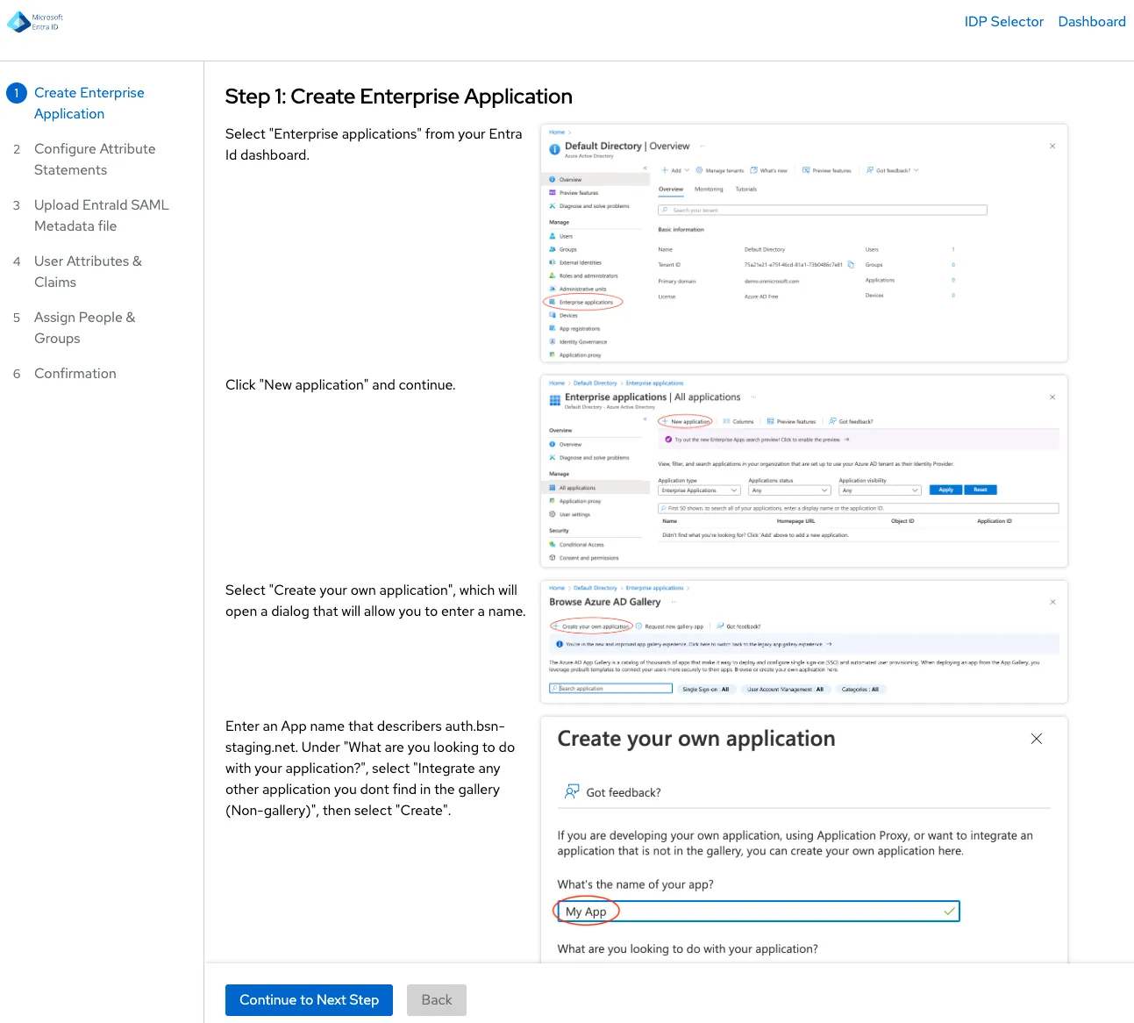The width and height of the screenshot is (1134, 1023).
Task: Click the "Step 1: Create Enterprise Application" heading
Action: pos(399,97)
